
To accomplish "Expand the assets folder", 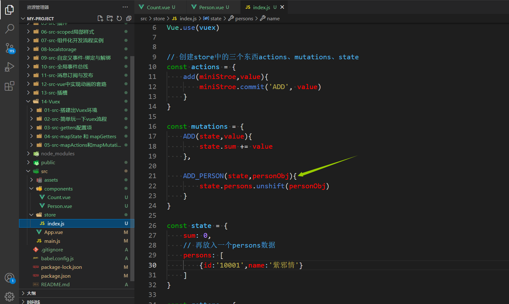I will pyautogui.click(x=31, y=180).
